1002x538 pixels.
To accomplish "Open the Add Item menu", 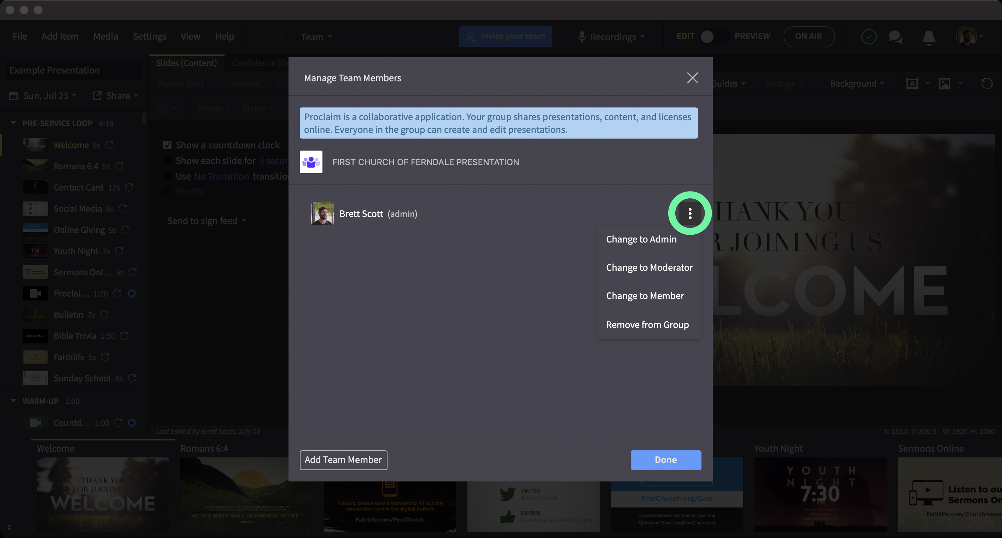I will click(x=60, y=36).
